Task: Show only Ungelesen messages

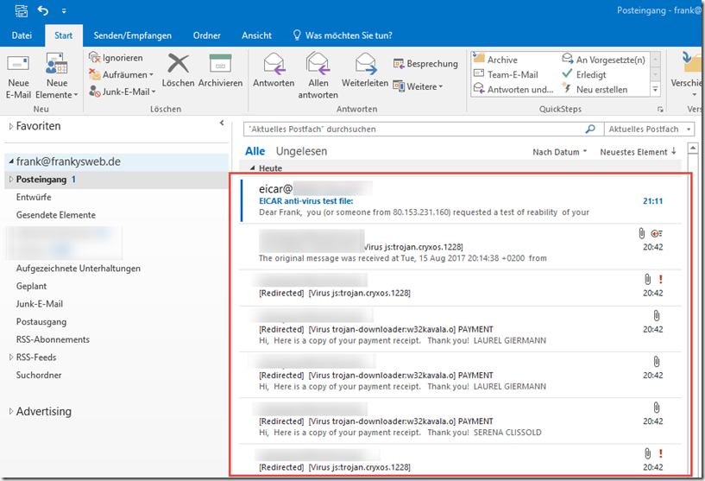Action: pos(301,151)
